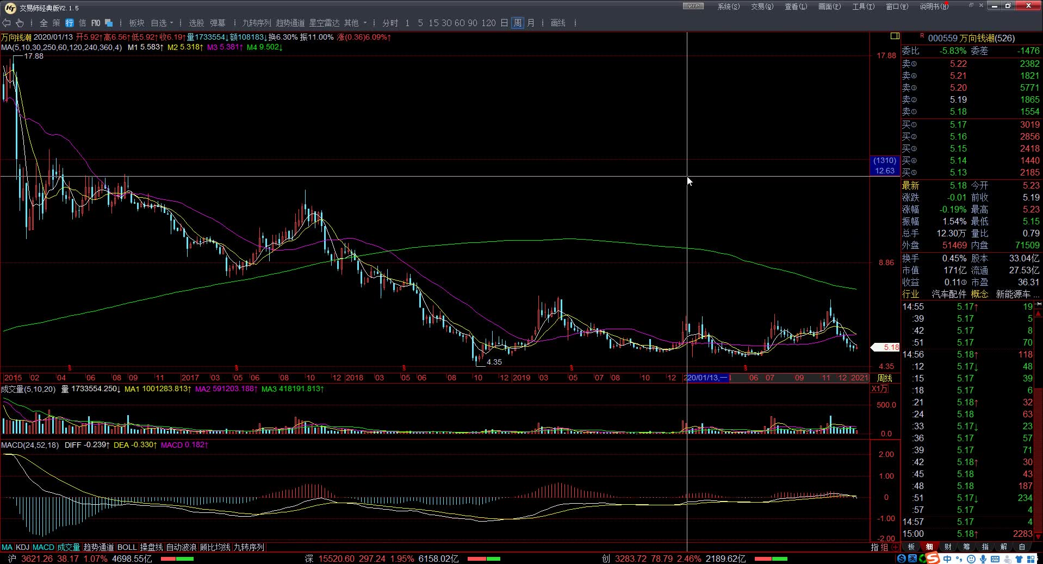This screenshot has height=564, width=1043.
Task: Select the hand pointer tool icon
Action: pyautogui.click(x=20, y=23)
